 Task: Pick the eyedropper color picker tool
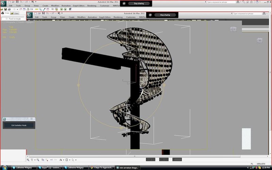click(x=44, y=9)
